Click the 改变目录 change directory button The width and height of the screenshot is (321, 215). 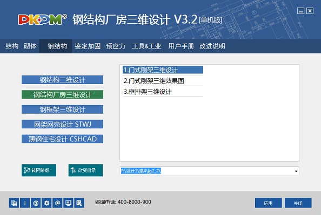85,170
